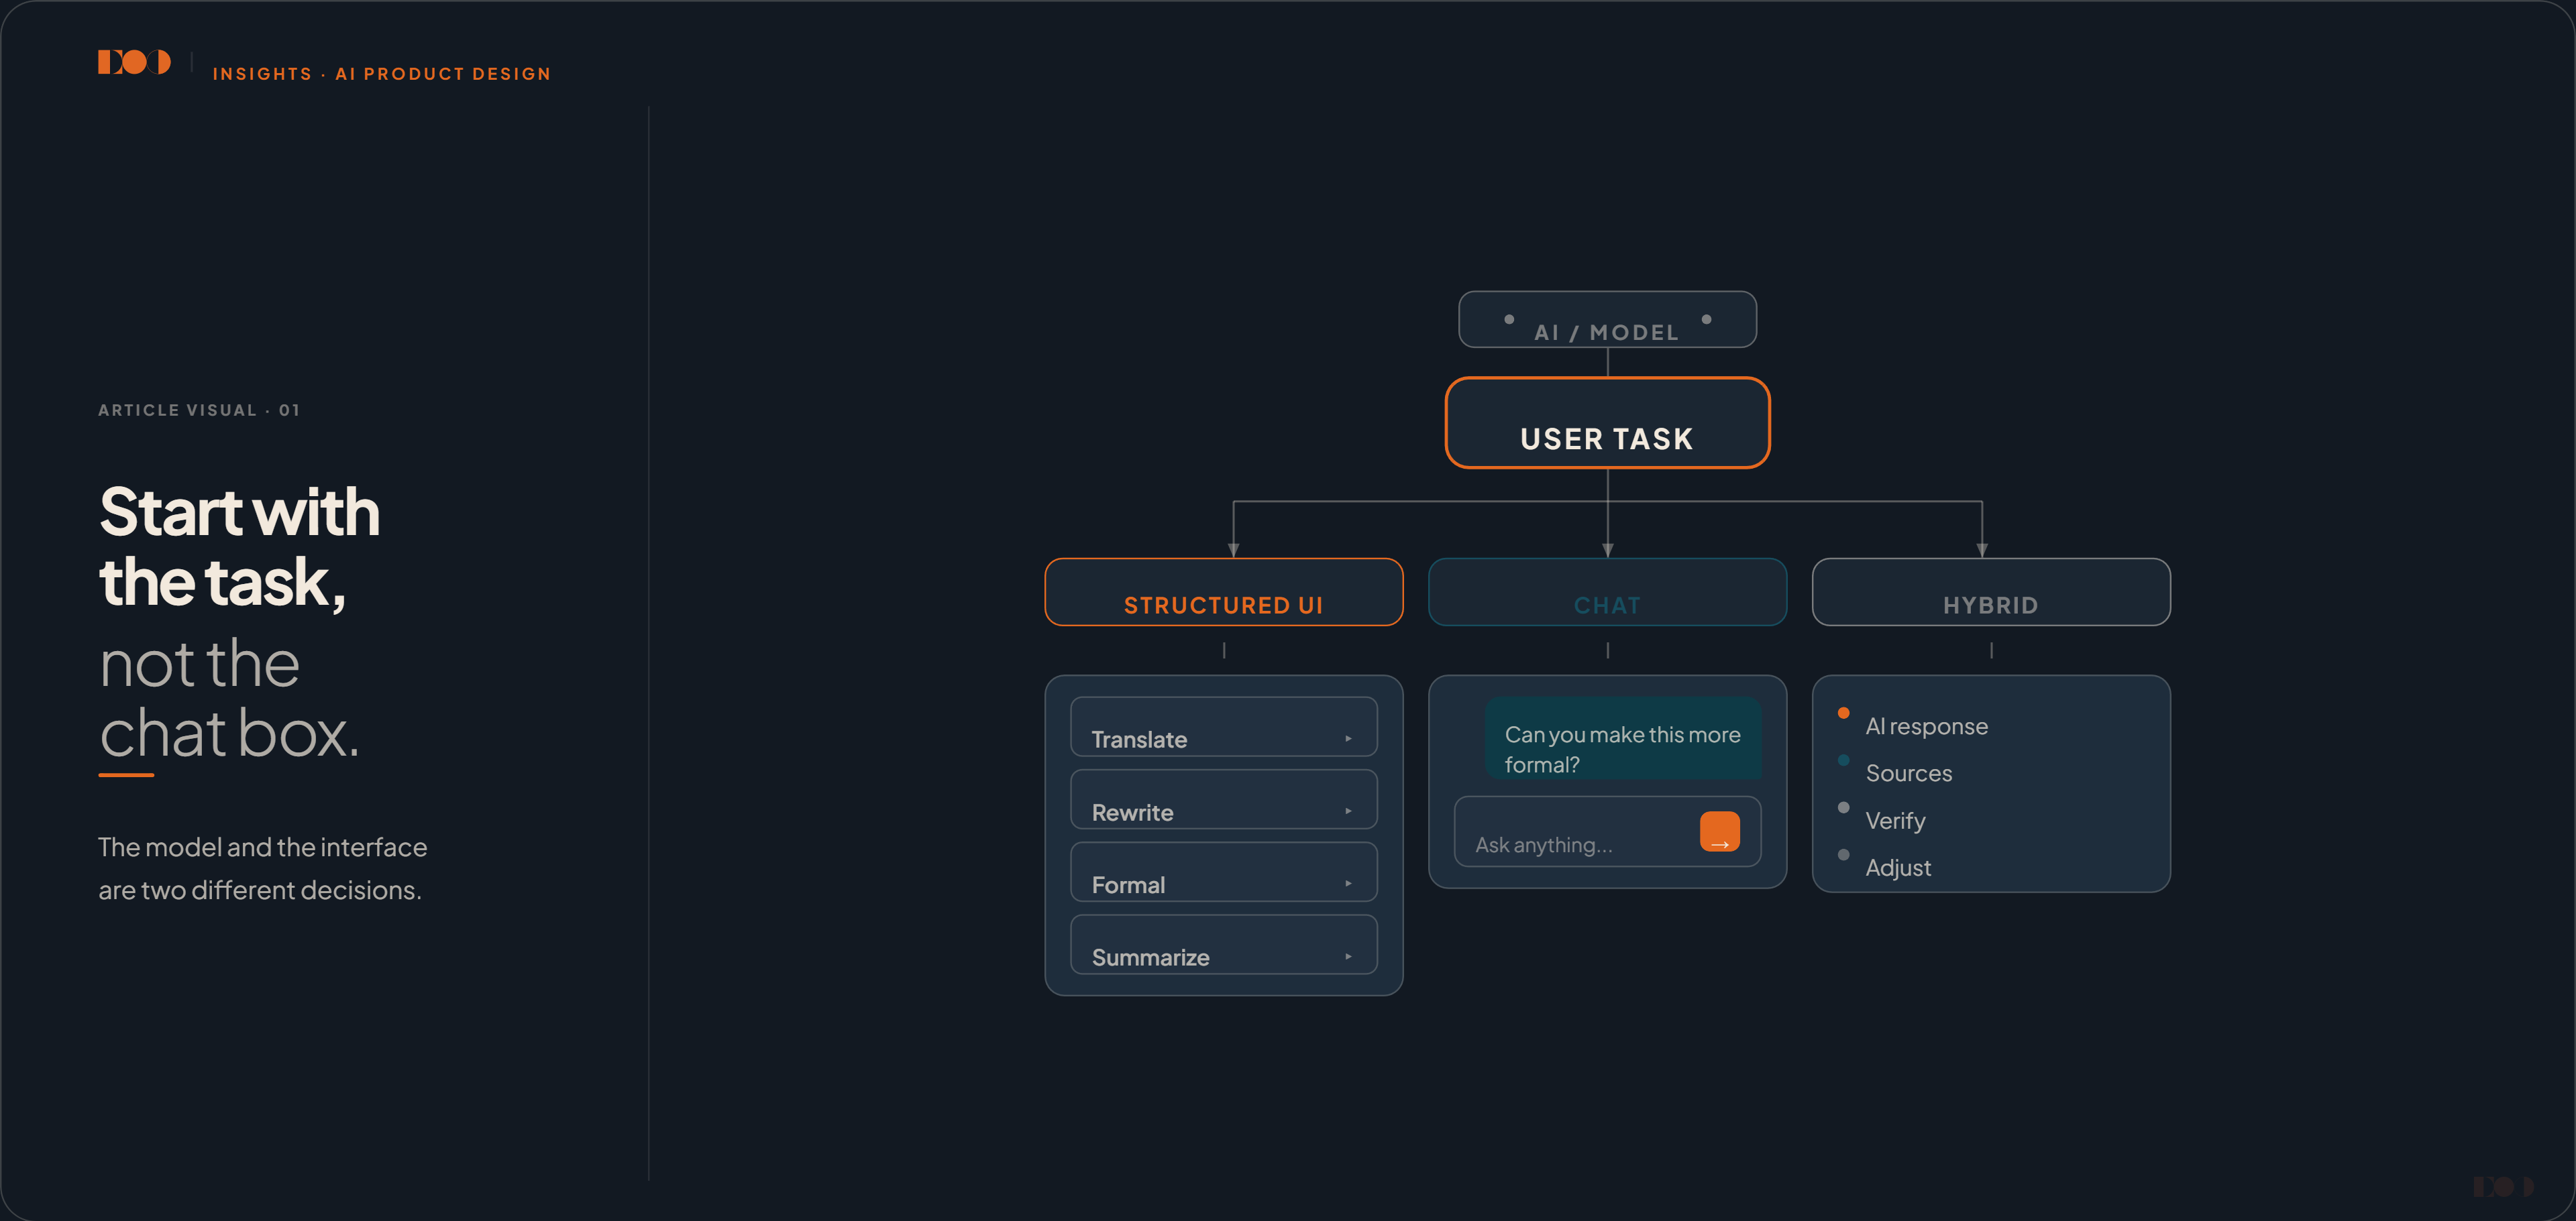Click the HYBRID box
2576x1221 pixels.
coord(1991,591)
